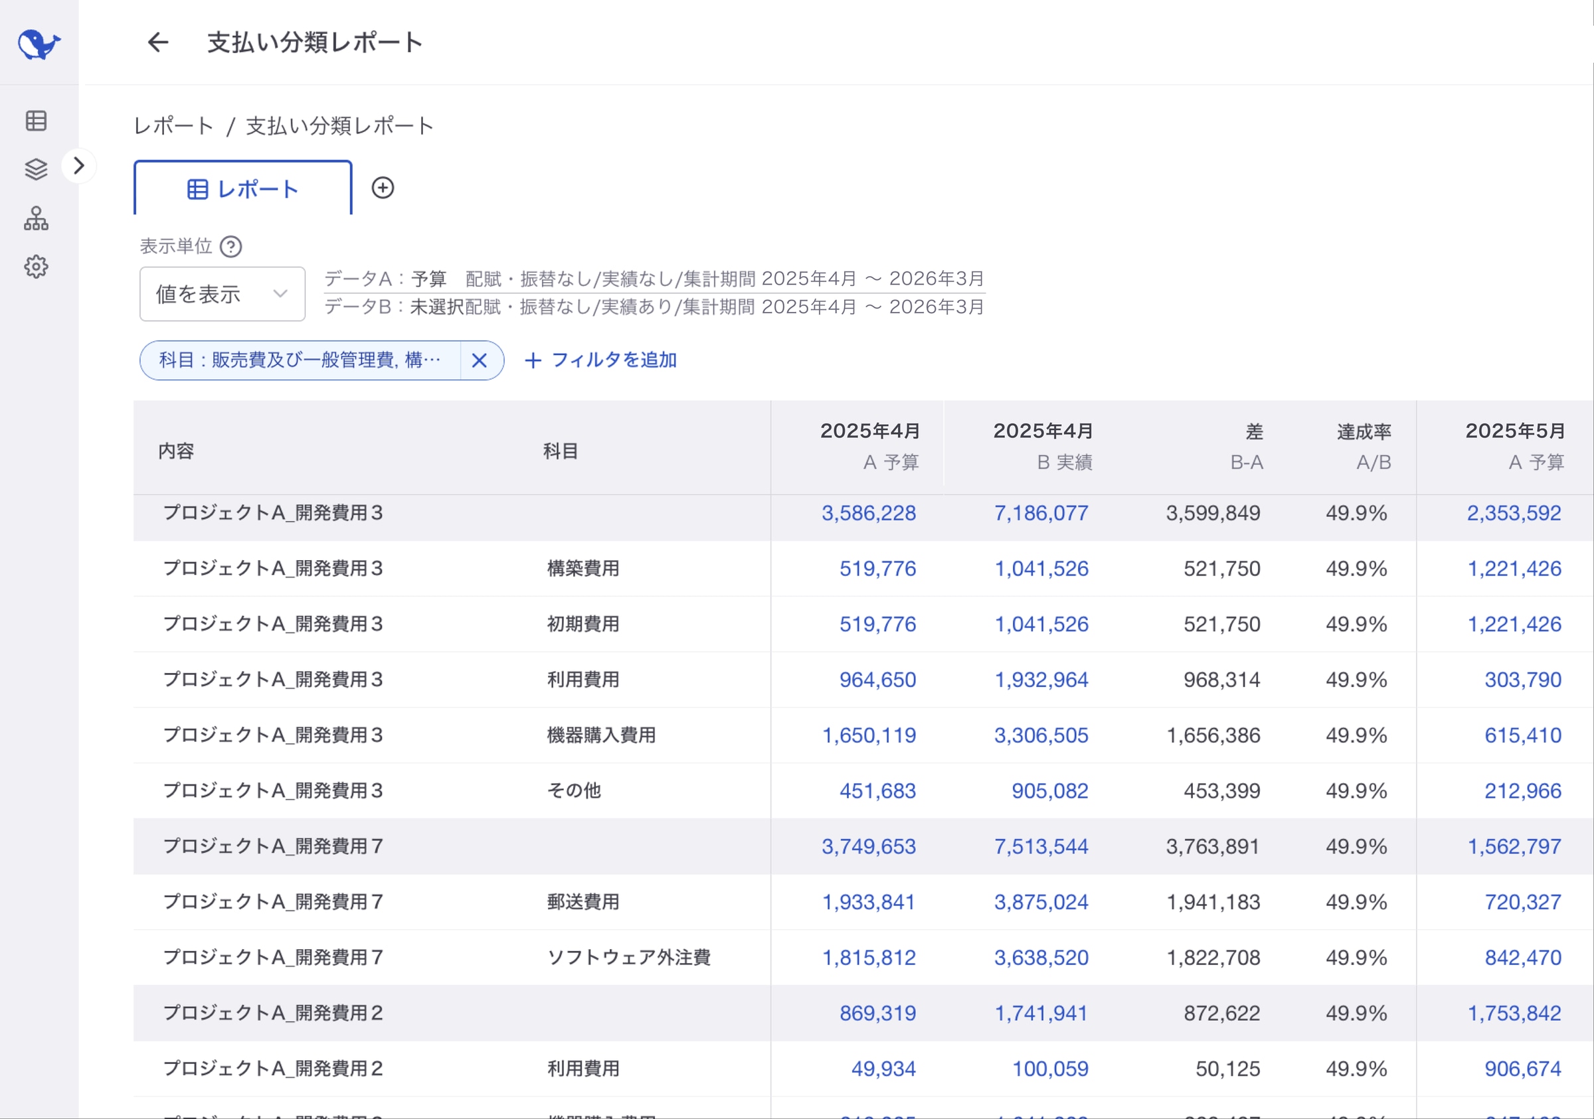Click プロジェクトA_開発費用7 summary row
This screenshot has width=1594, height=1119.
[x=863, y=846]
